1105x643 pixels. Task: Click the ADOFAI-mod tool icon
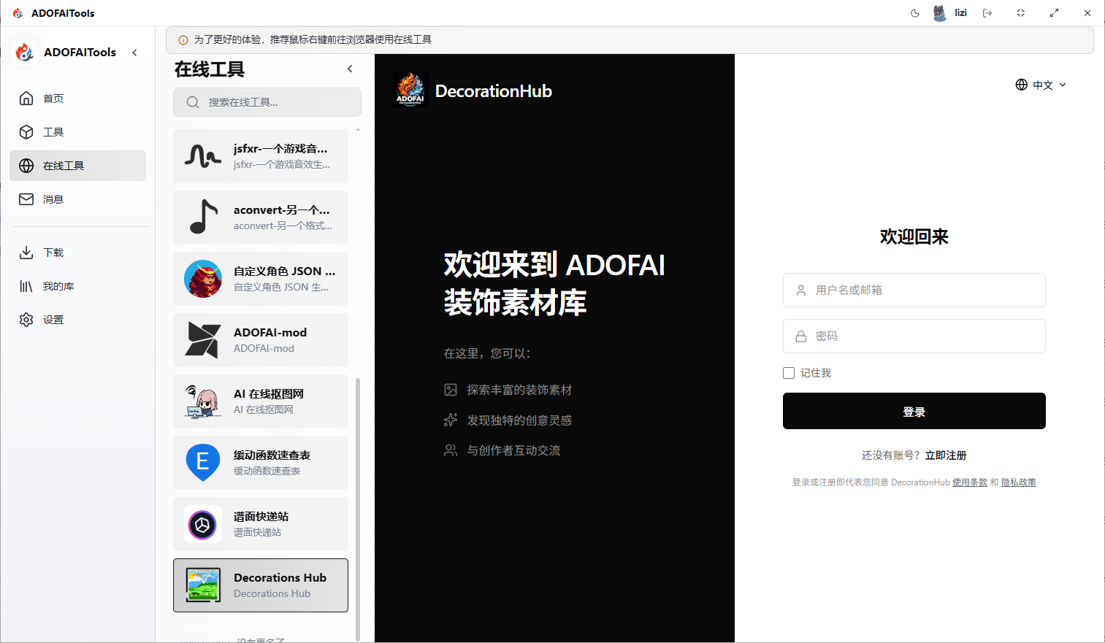tap(203, 340)
